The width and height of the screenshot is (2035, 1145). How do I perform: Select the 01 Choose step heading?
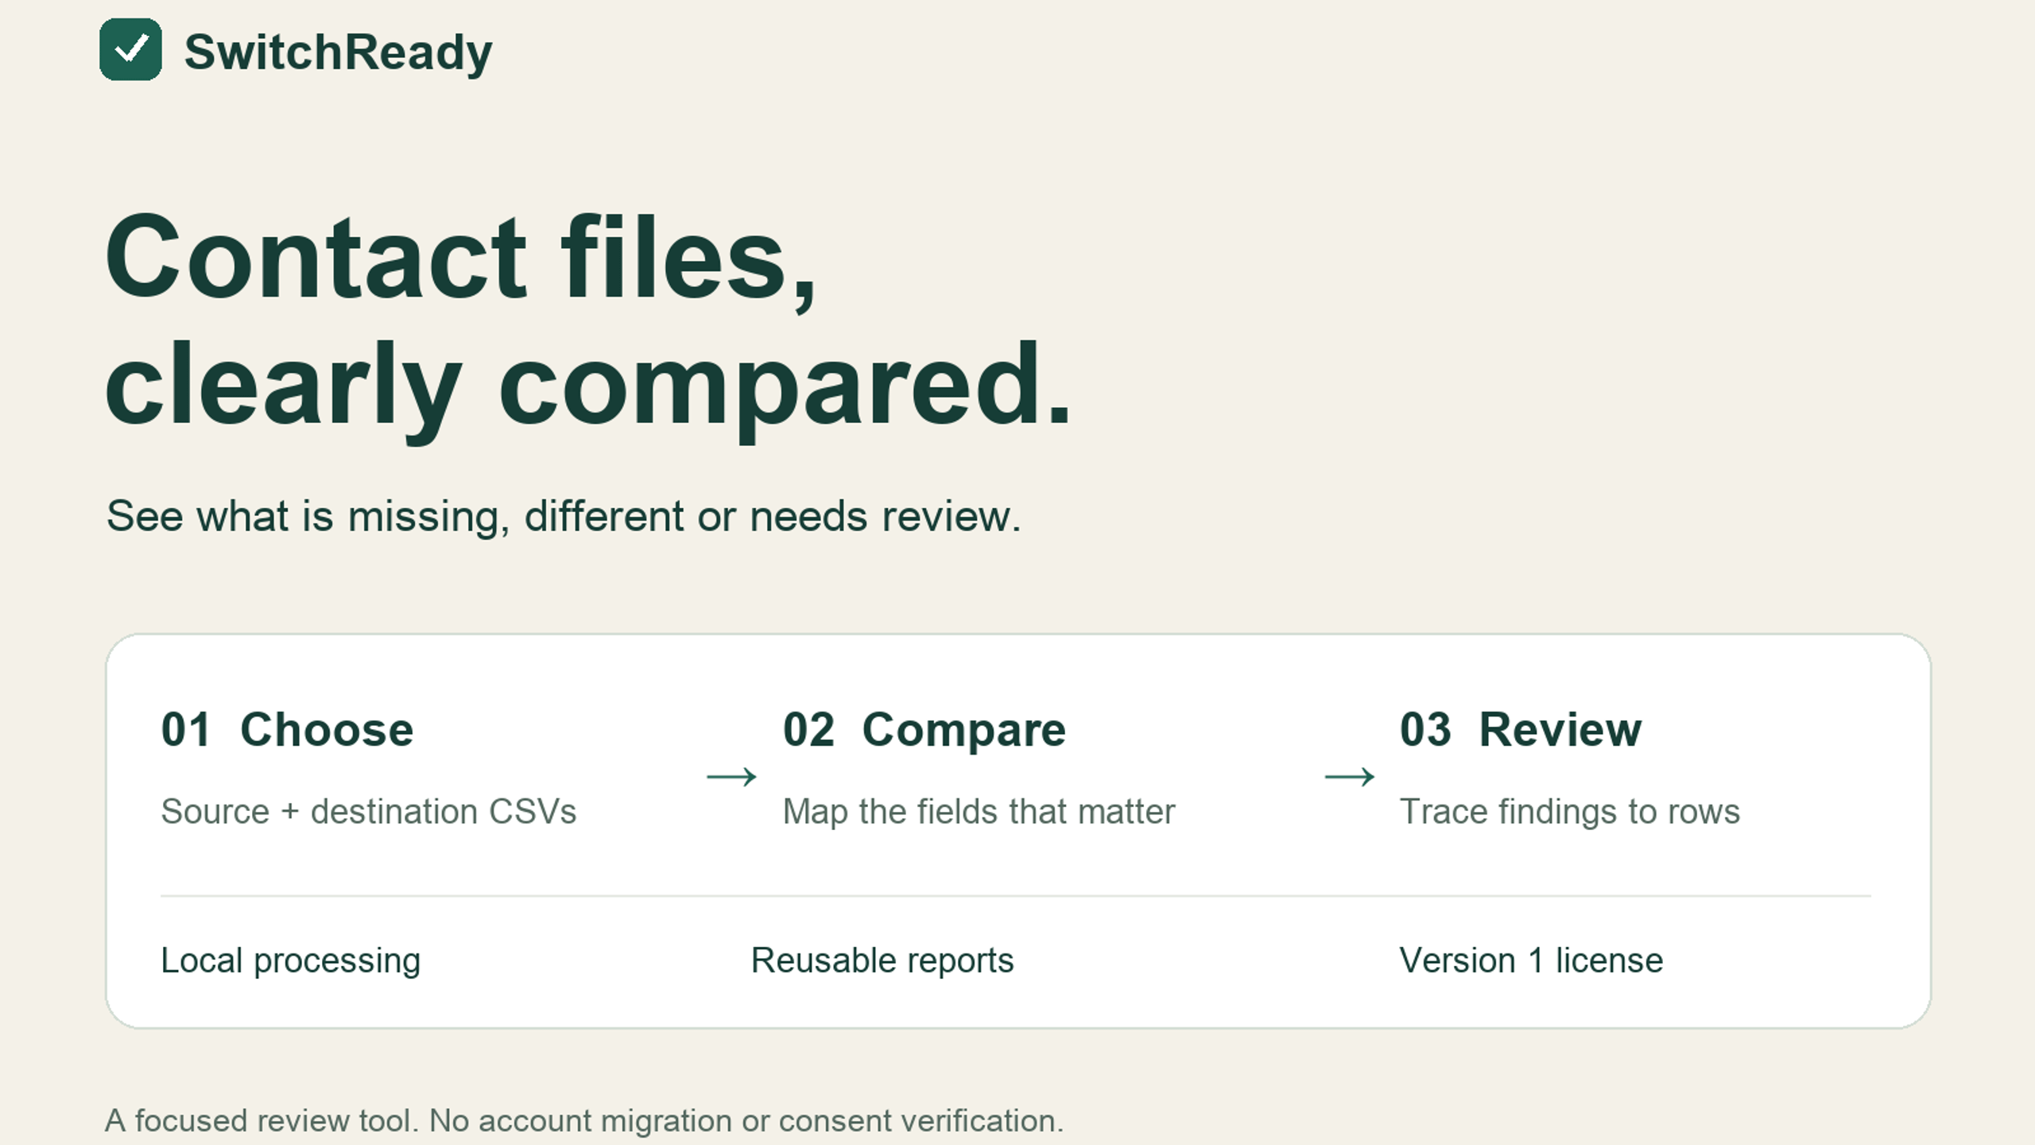[288, 729]
